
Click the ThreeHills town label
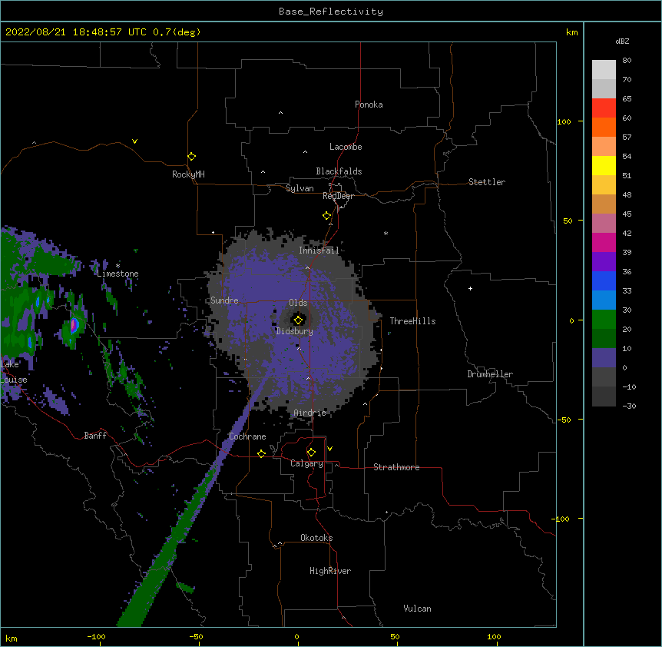click(x=412, y=321)
